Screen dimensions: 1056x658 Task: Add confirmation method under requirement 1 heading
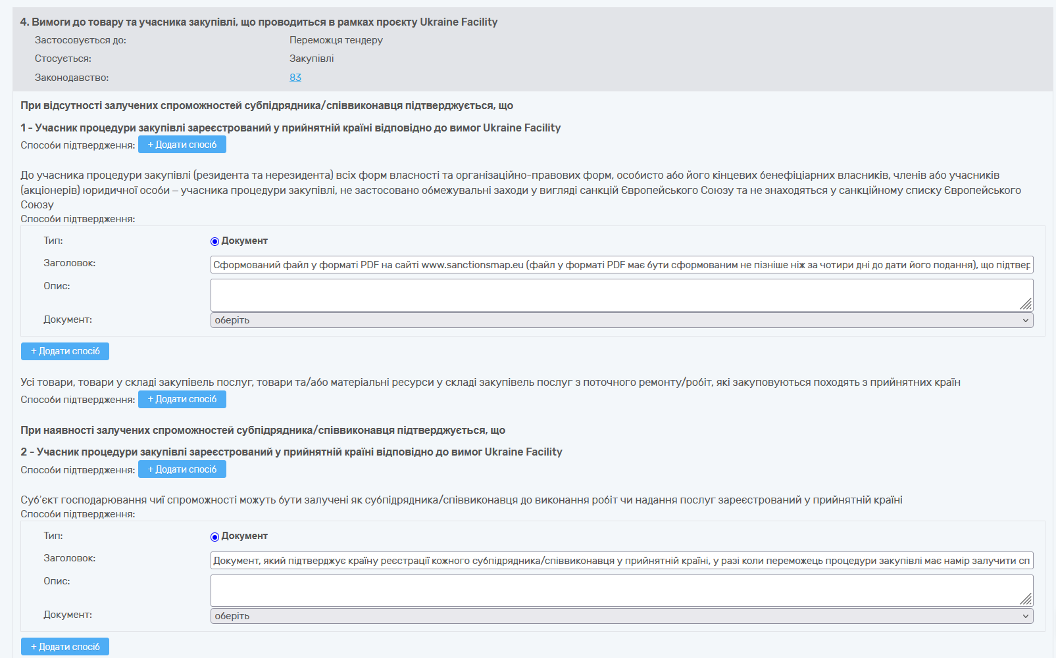tap(182, 145)
